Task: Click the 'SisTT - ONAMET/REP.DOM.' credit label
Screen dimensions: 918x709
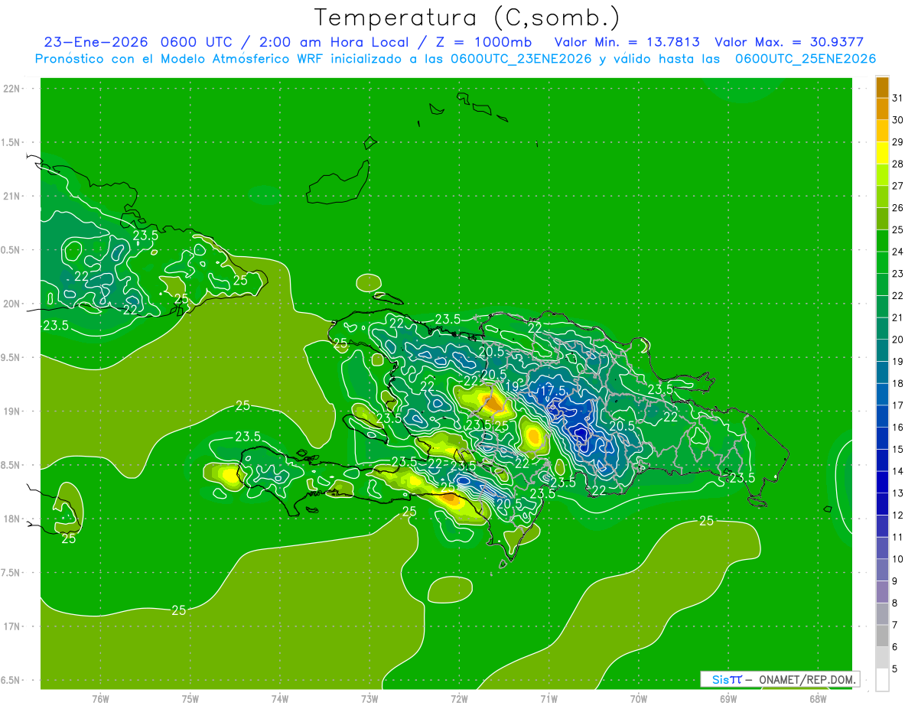Action: [780, 679]
